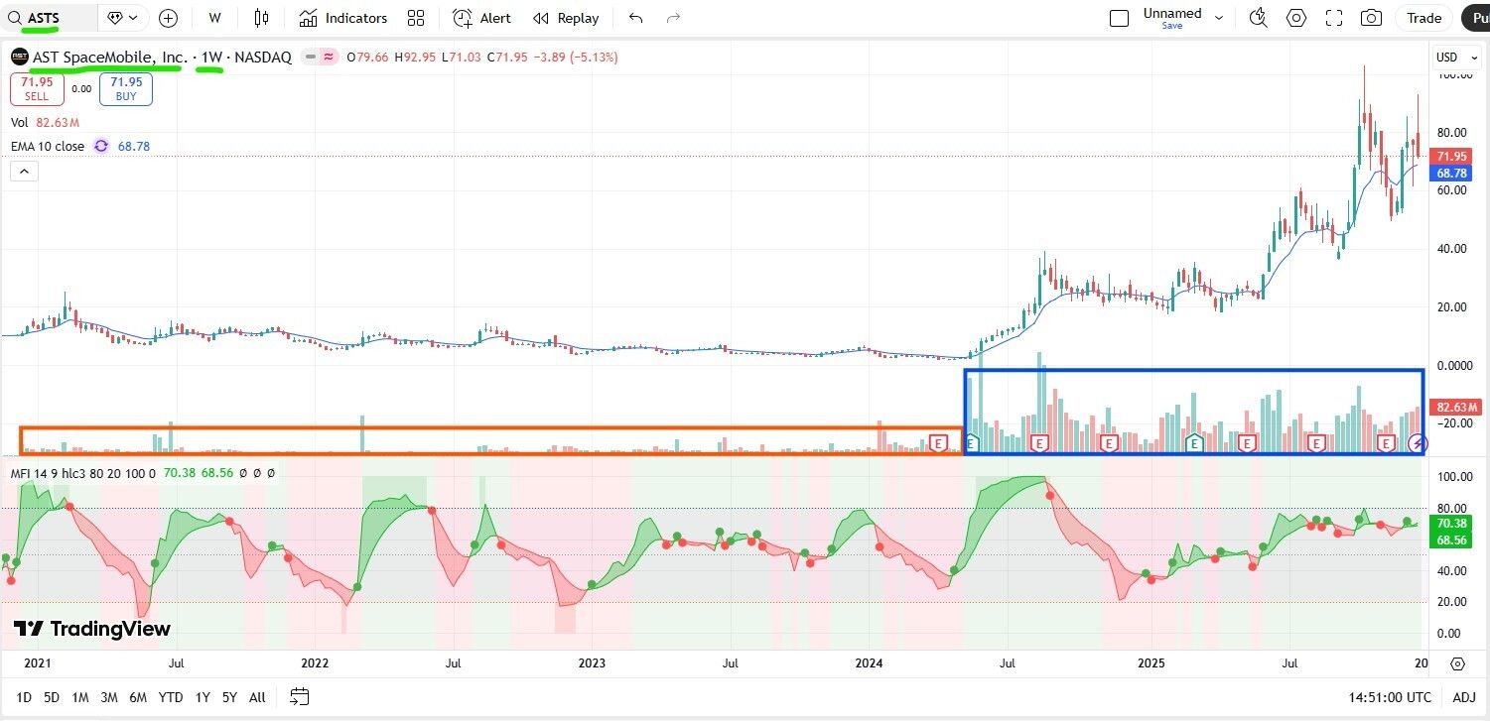Start bar Replay mode
The image size is (1490, 721).
point(566,18)
